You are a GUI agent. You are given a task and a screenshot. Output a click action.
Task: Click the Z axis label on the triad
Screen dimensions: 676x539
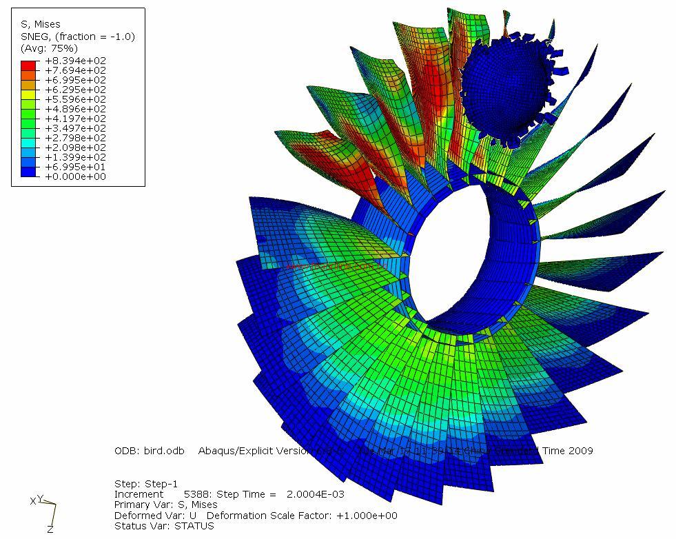pyautogui.click(x=50, y=529)
